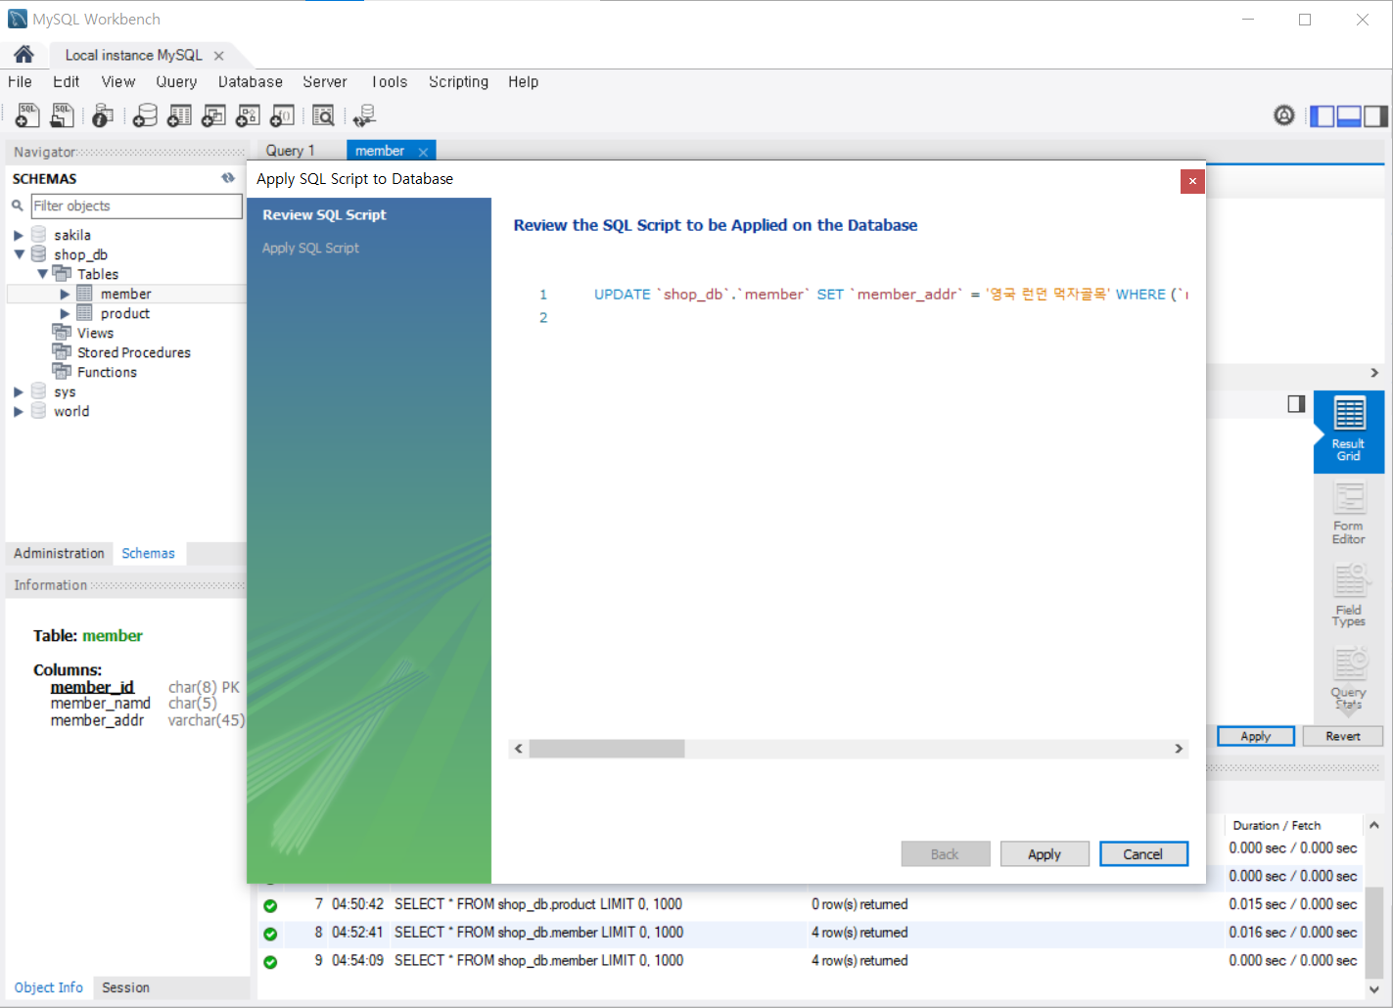Create a new schema toolbar icon
Screen dimensions: 1393x1008
click(145, 115)
